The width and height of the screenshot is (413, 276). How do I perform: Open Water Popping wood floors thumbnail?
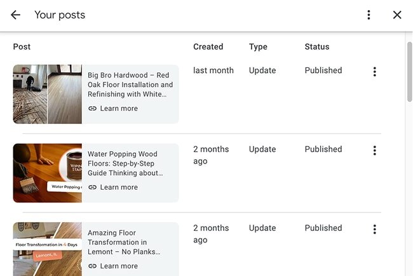click(48, 173)
